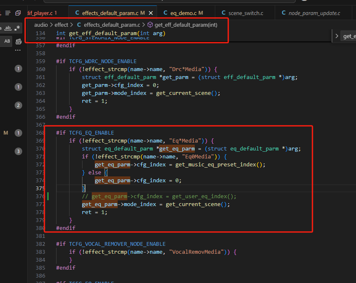The height and width of the screenshot is (283, 356).
Task: Click line number 366 in the gutter
Action: coord(40,117)
